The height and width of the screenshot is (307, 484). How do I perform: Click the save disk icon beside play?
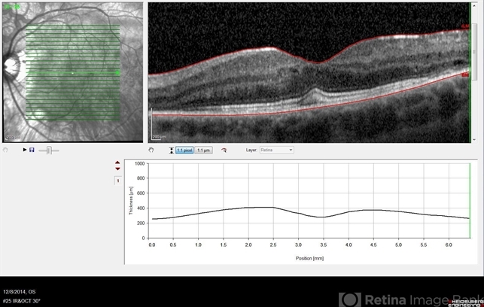click(x=32, y=150)
